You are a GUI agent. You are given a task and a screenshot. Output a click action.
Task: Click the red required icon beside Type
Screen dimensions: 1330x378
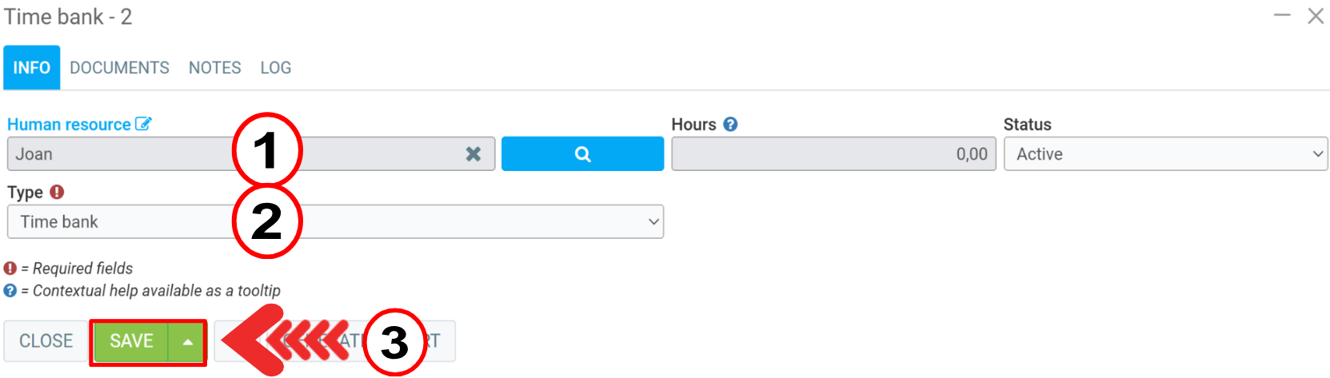pos(57,192)
